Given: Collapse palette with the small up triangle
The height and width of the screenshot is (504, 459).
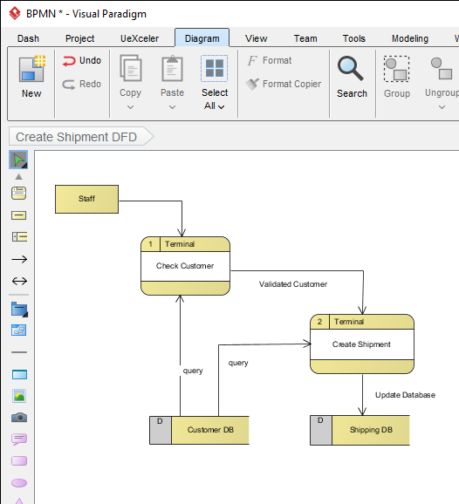Looking at the screenshot, I should coord(18,176).
